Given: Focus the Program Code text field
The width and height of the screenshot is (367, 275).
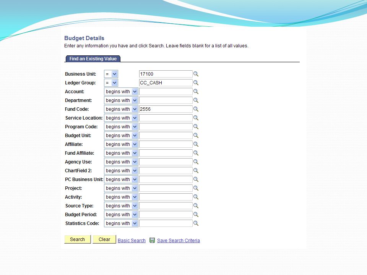Looking at the screenshot, I should pyautogui.click(x=166, y=127).
